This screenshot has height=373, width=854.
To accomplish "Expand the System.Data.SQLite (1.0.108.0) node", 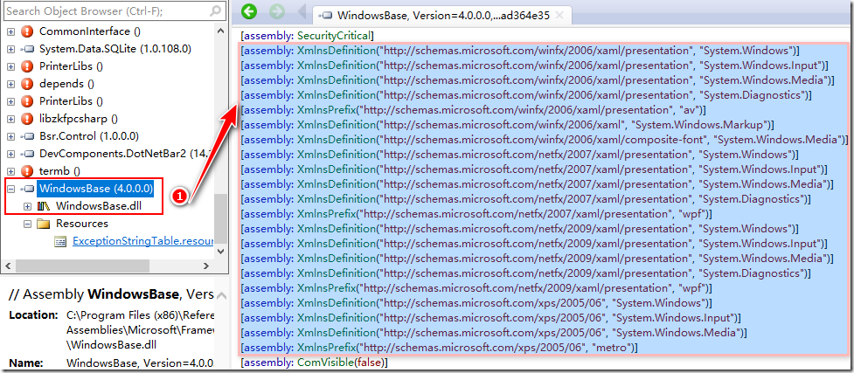I will [x=10, y=49].
